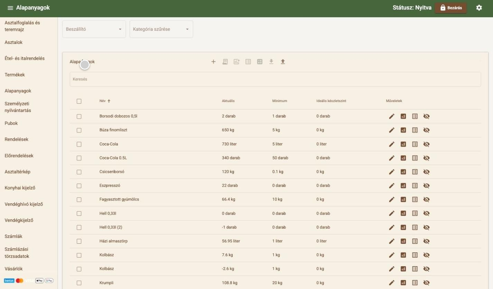This screenshot has width=493, height=289.
Task: Click the list icon in the Alapanyagok toolbar
Action: [248, 62]
